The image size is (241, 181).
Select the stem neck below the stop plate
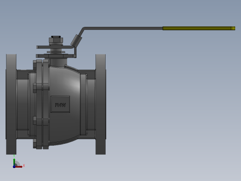tap(58, 62)
